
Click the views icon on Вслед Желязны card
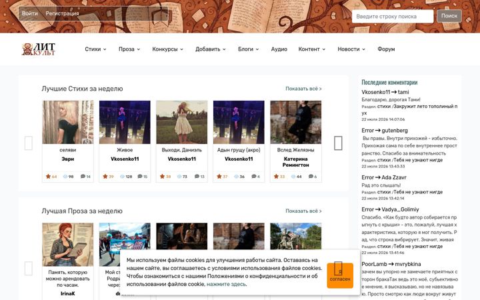[293, 176]
